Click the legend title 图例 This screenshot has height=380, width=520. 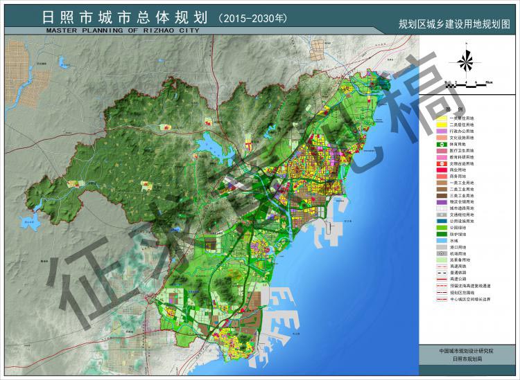click(x=458, y=109)
